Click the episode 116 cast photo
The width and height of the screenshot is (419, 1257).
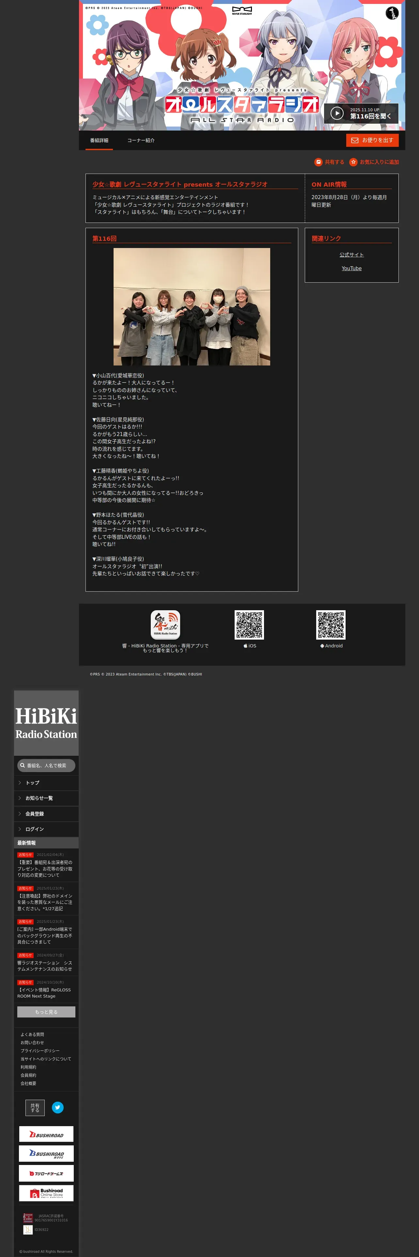pos(192,306)
